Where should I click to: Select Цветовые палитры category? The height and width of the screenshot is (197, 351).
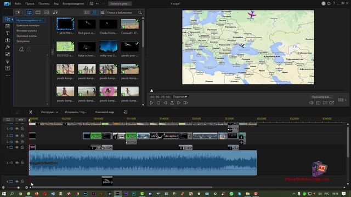28,26
